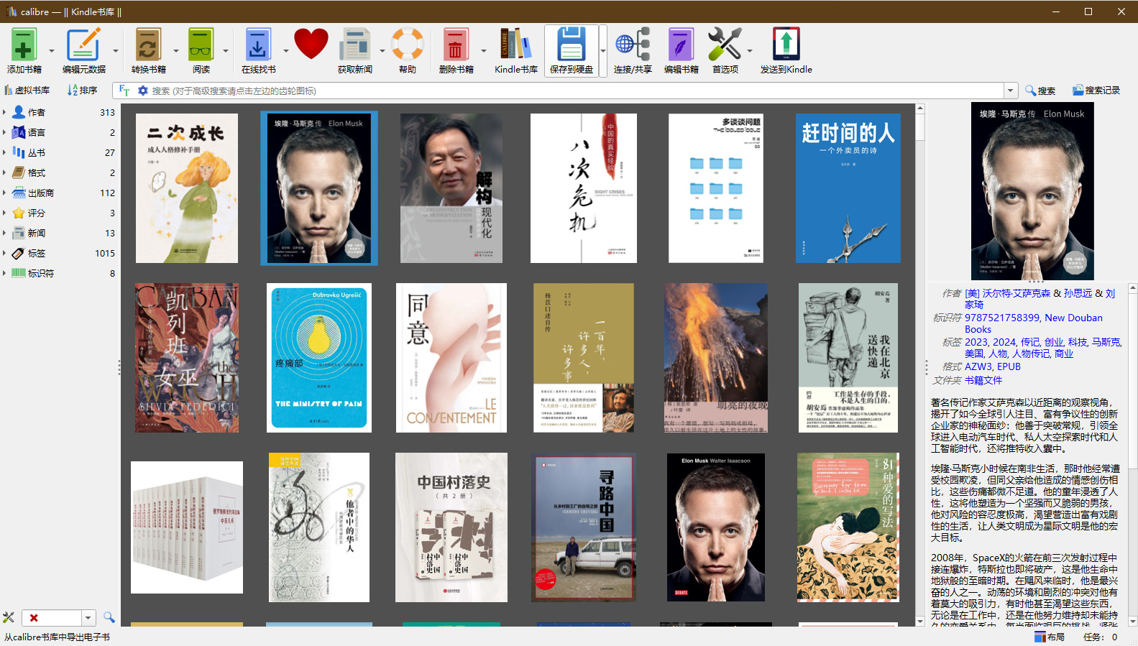
Task: Expand the 丛书 (Series) category
Action: point(4,152)
